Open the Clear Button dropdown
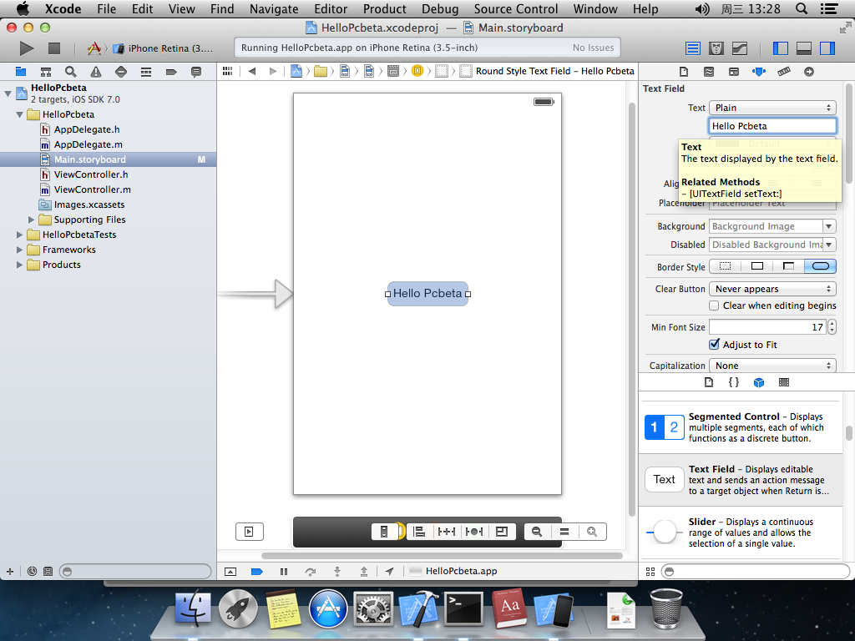 coord(772,289)
